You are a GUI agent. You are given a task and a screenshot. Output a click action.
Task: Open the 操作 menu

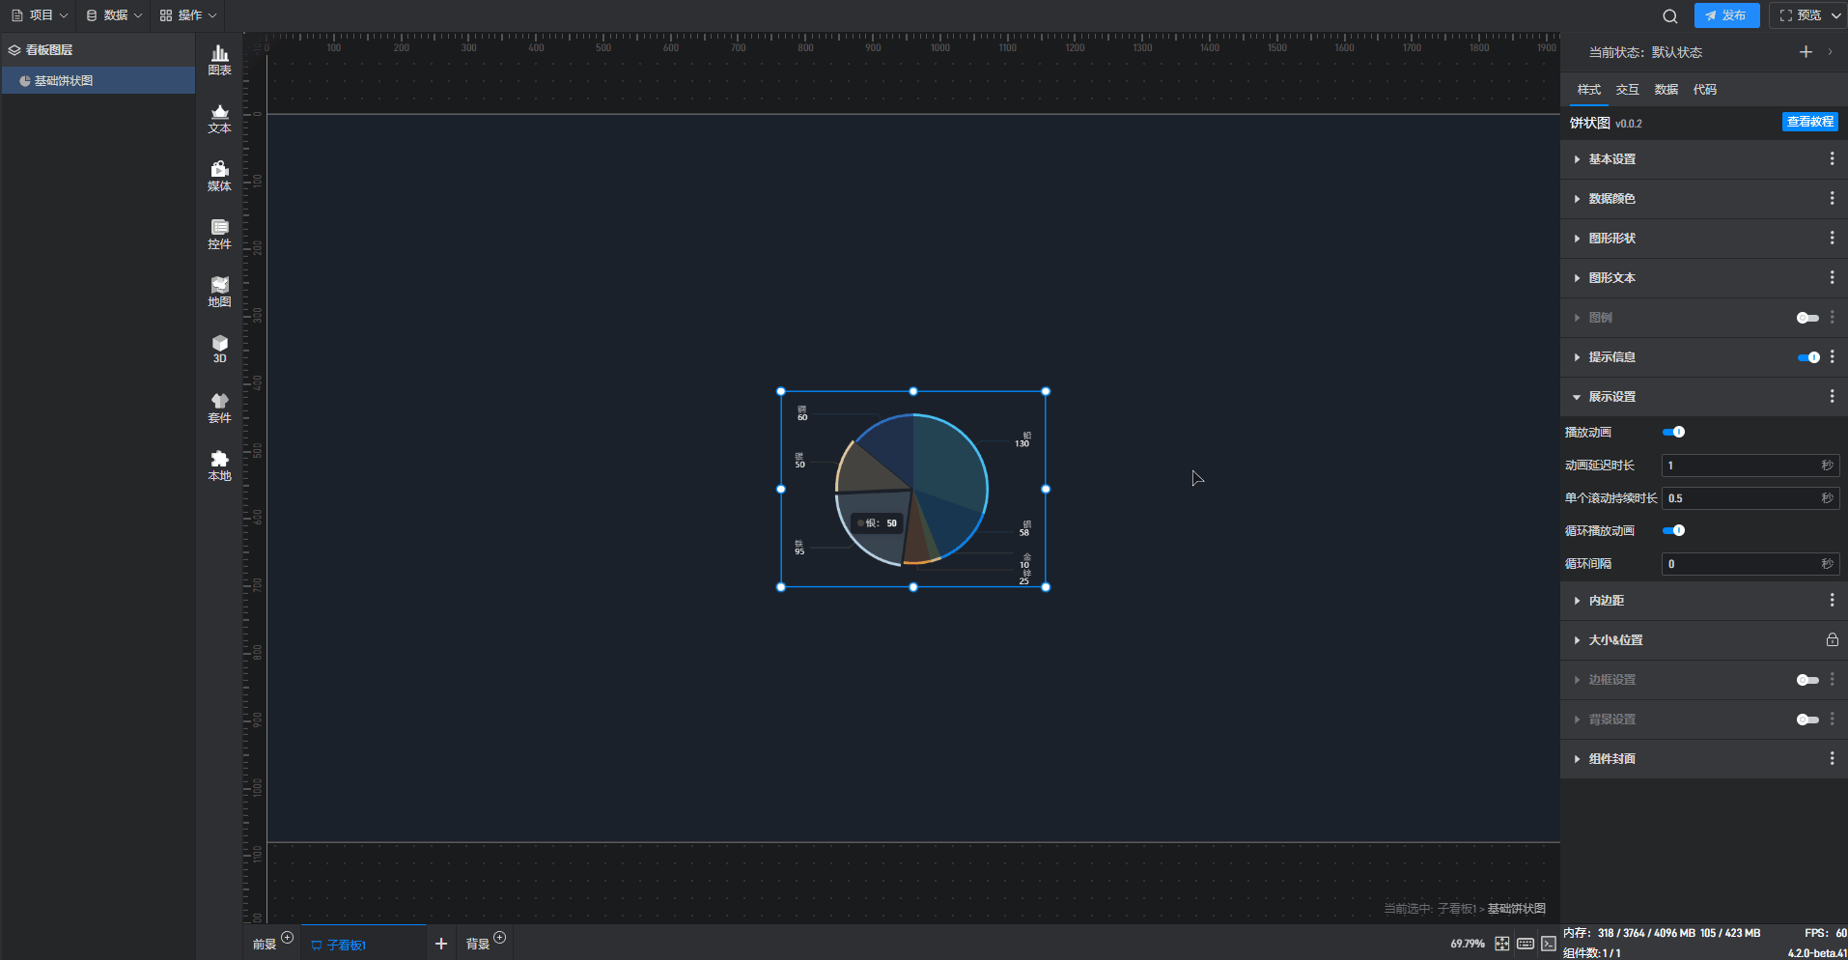coord(188,15)
